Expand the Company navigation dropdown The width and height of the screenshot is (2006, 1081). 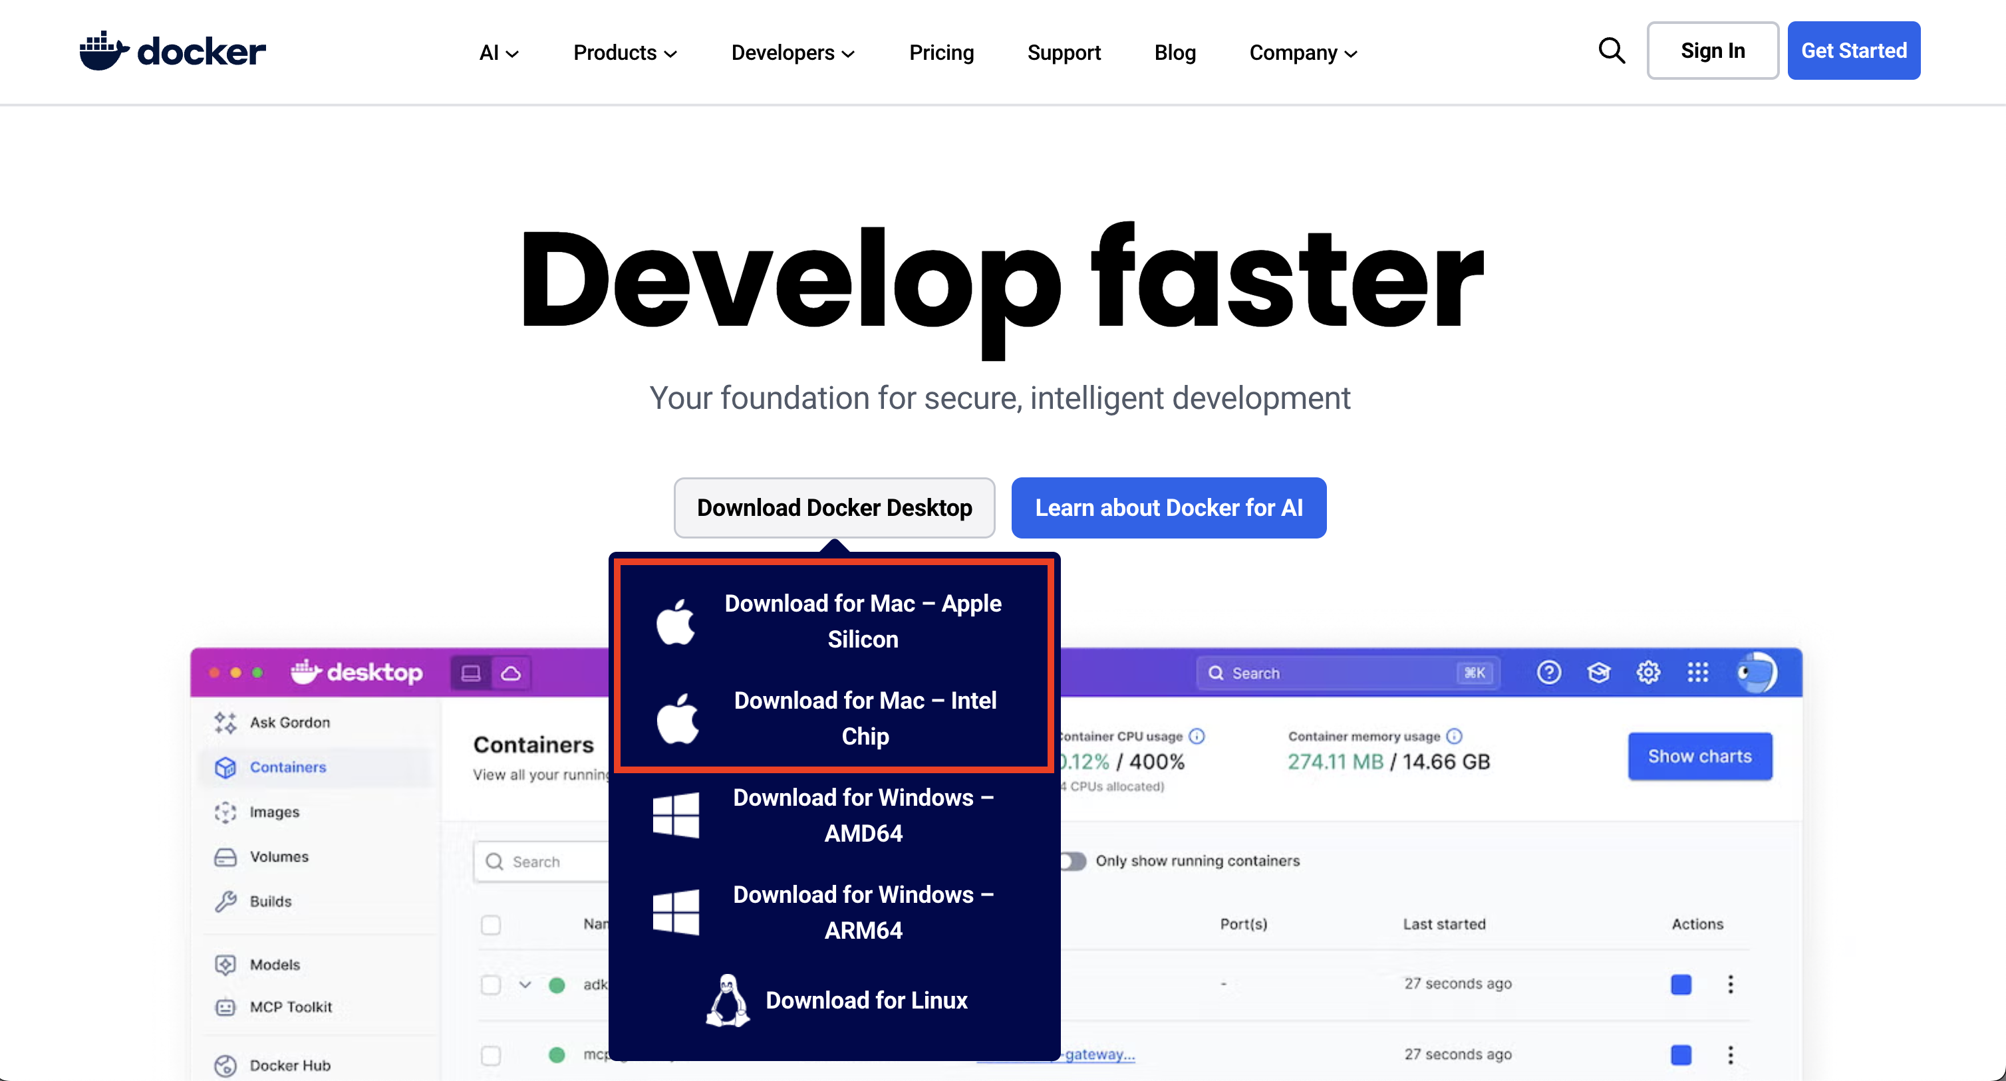tap(1303, 53)
